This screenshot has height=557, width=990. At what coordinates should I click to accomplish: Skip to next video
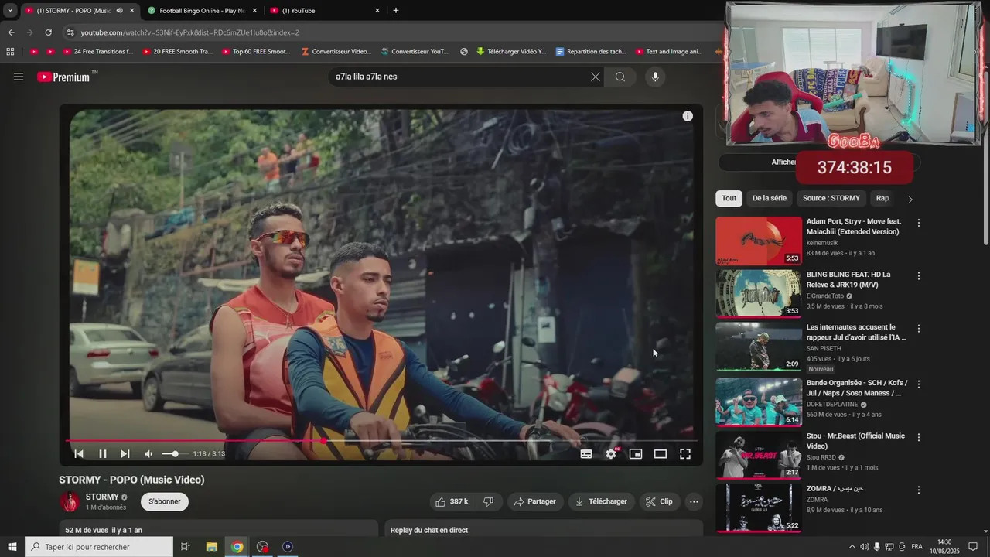(x=125, y=454)
